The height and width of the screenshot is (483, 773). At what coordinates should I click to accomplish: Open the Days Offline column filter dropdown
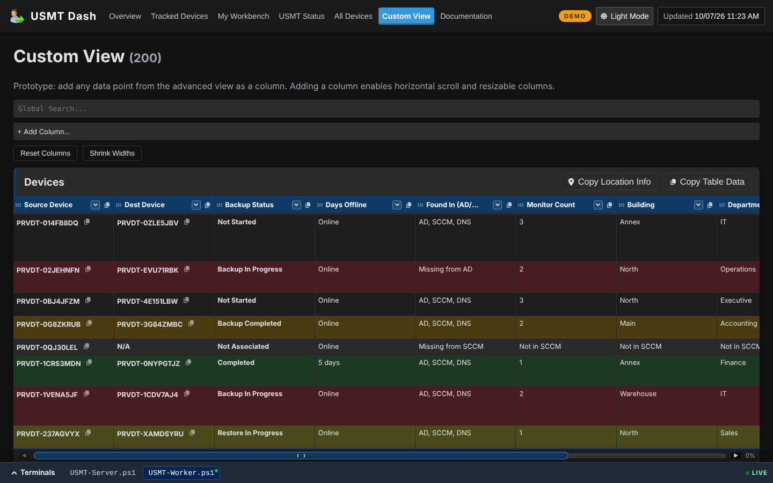coord(397,205)
